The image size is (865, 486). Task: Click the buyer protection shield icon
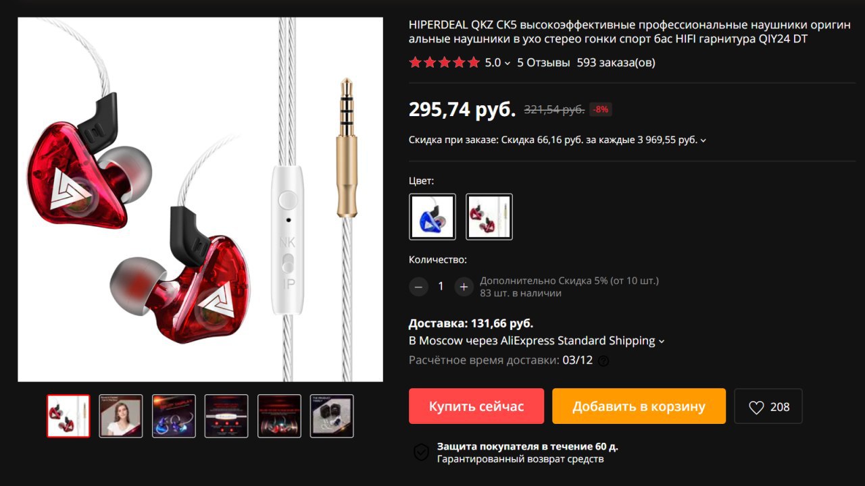pos(421,452)
